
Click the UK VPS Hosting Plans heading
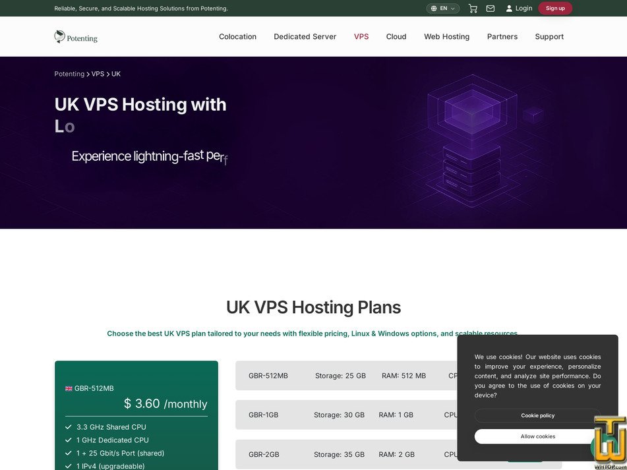314,307
